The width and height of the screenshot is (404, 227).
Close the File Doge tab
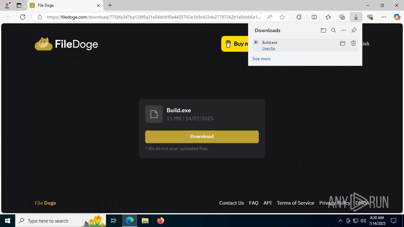98,5
